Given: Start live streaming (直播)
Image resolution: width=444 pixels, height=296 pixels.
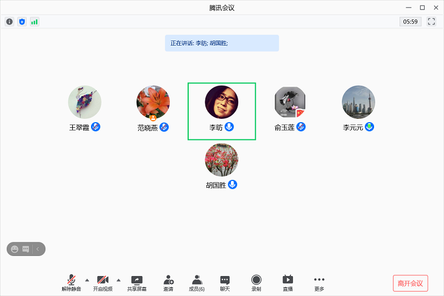Looking at the screenshot, I should click(x=287, y=283).
